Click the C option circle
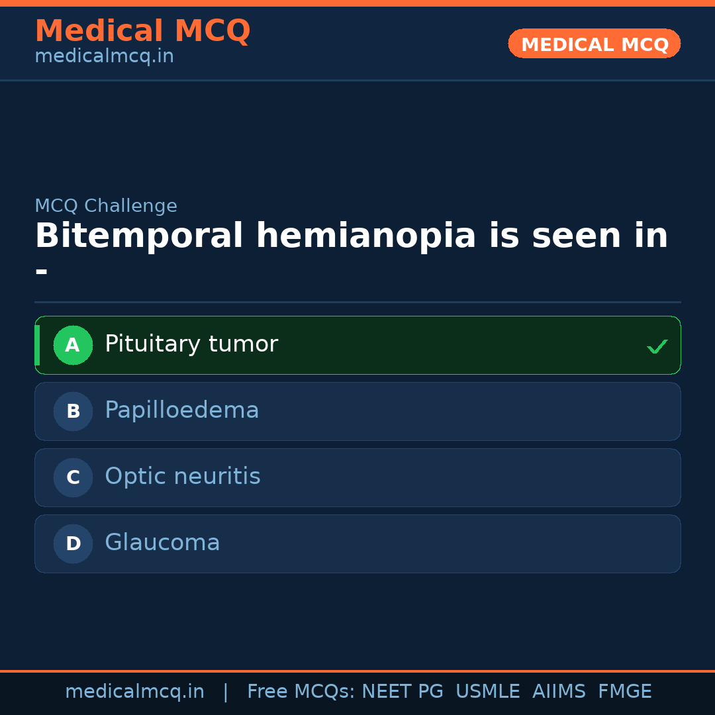The width and height of the screenshot is (715, 715). [x=73, y=477]
